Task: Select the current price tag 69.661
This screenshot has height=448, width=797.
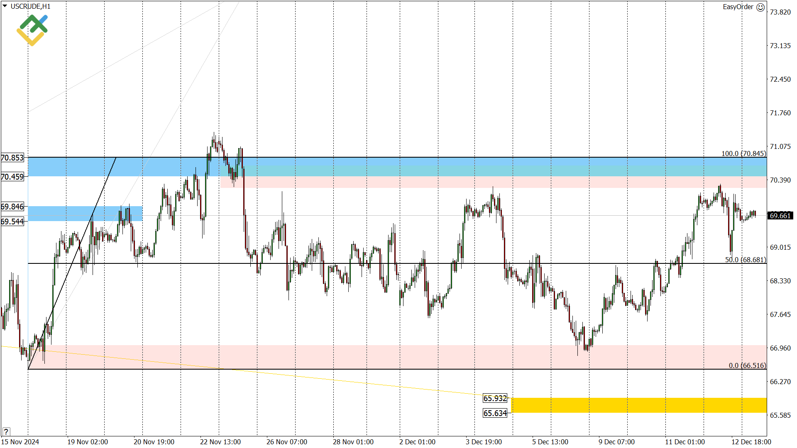Action: tap(780, 216)
